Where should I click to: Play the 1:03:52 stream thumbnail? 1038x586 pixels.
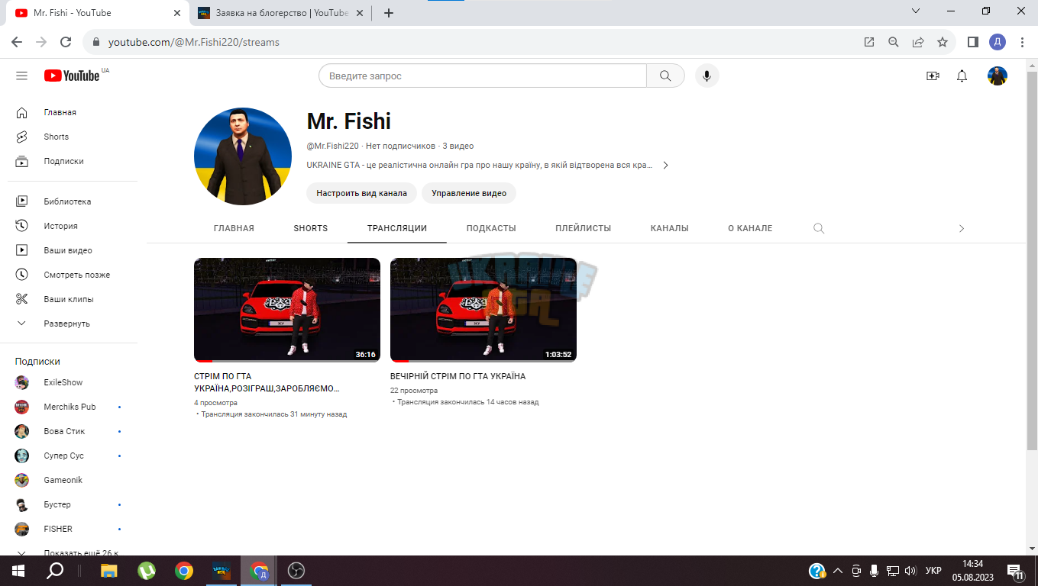483,310
